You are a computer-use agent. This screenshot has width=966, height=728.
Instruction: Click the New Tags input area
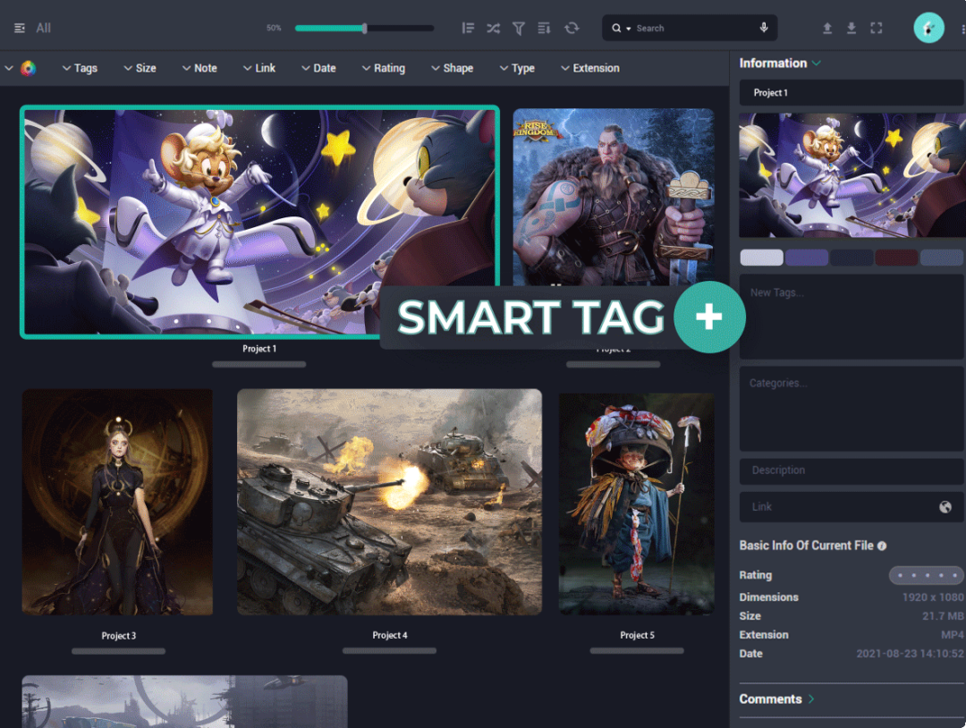(x=852, y=317)
